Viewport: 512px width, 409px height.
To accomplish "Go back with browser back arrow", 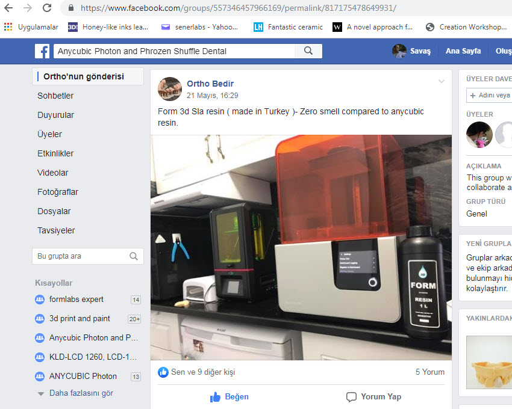I will click(9, 8).
